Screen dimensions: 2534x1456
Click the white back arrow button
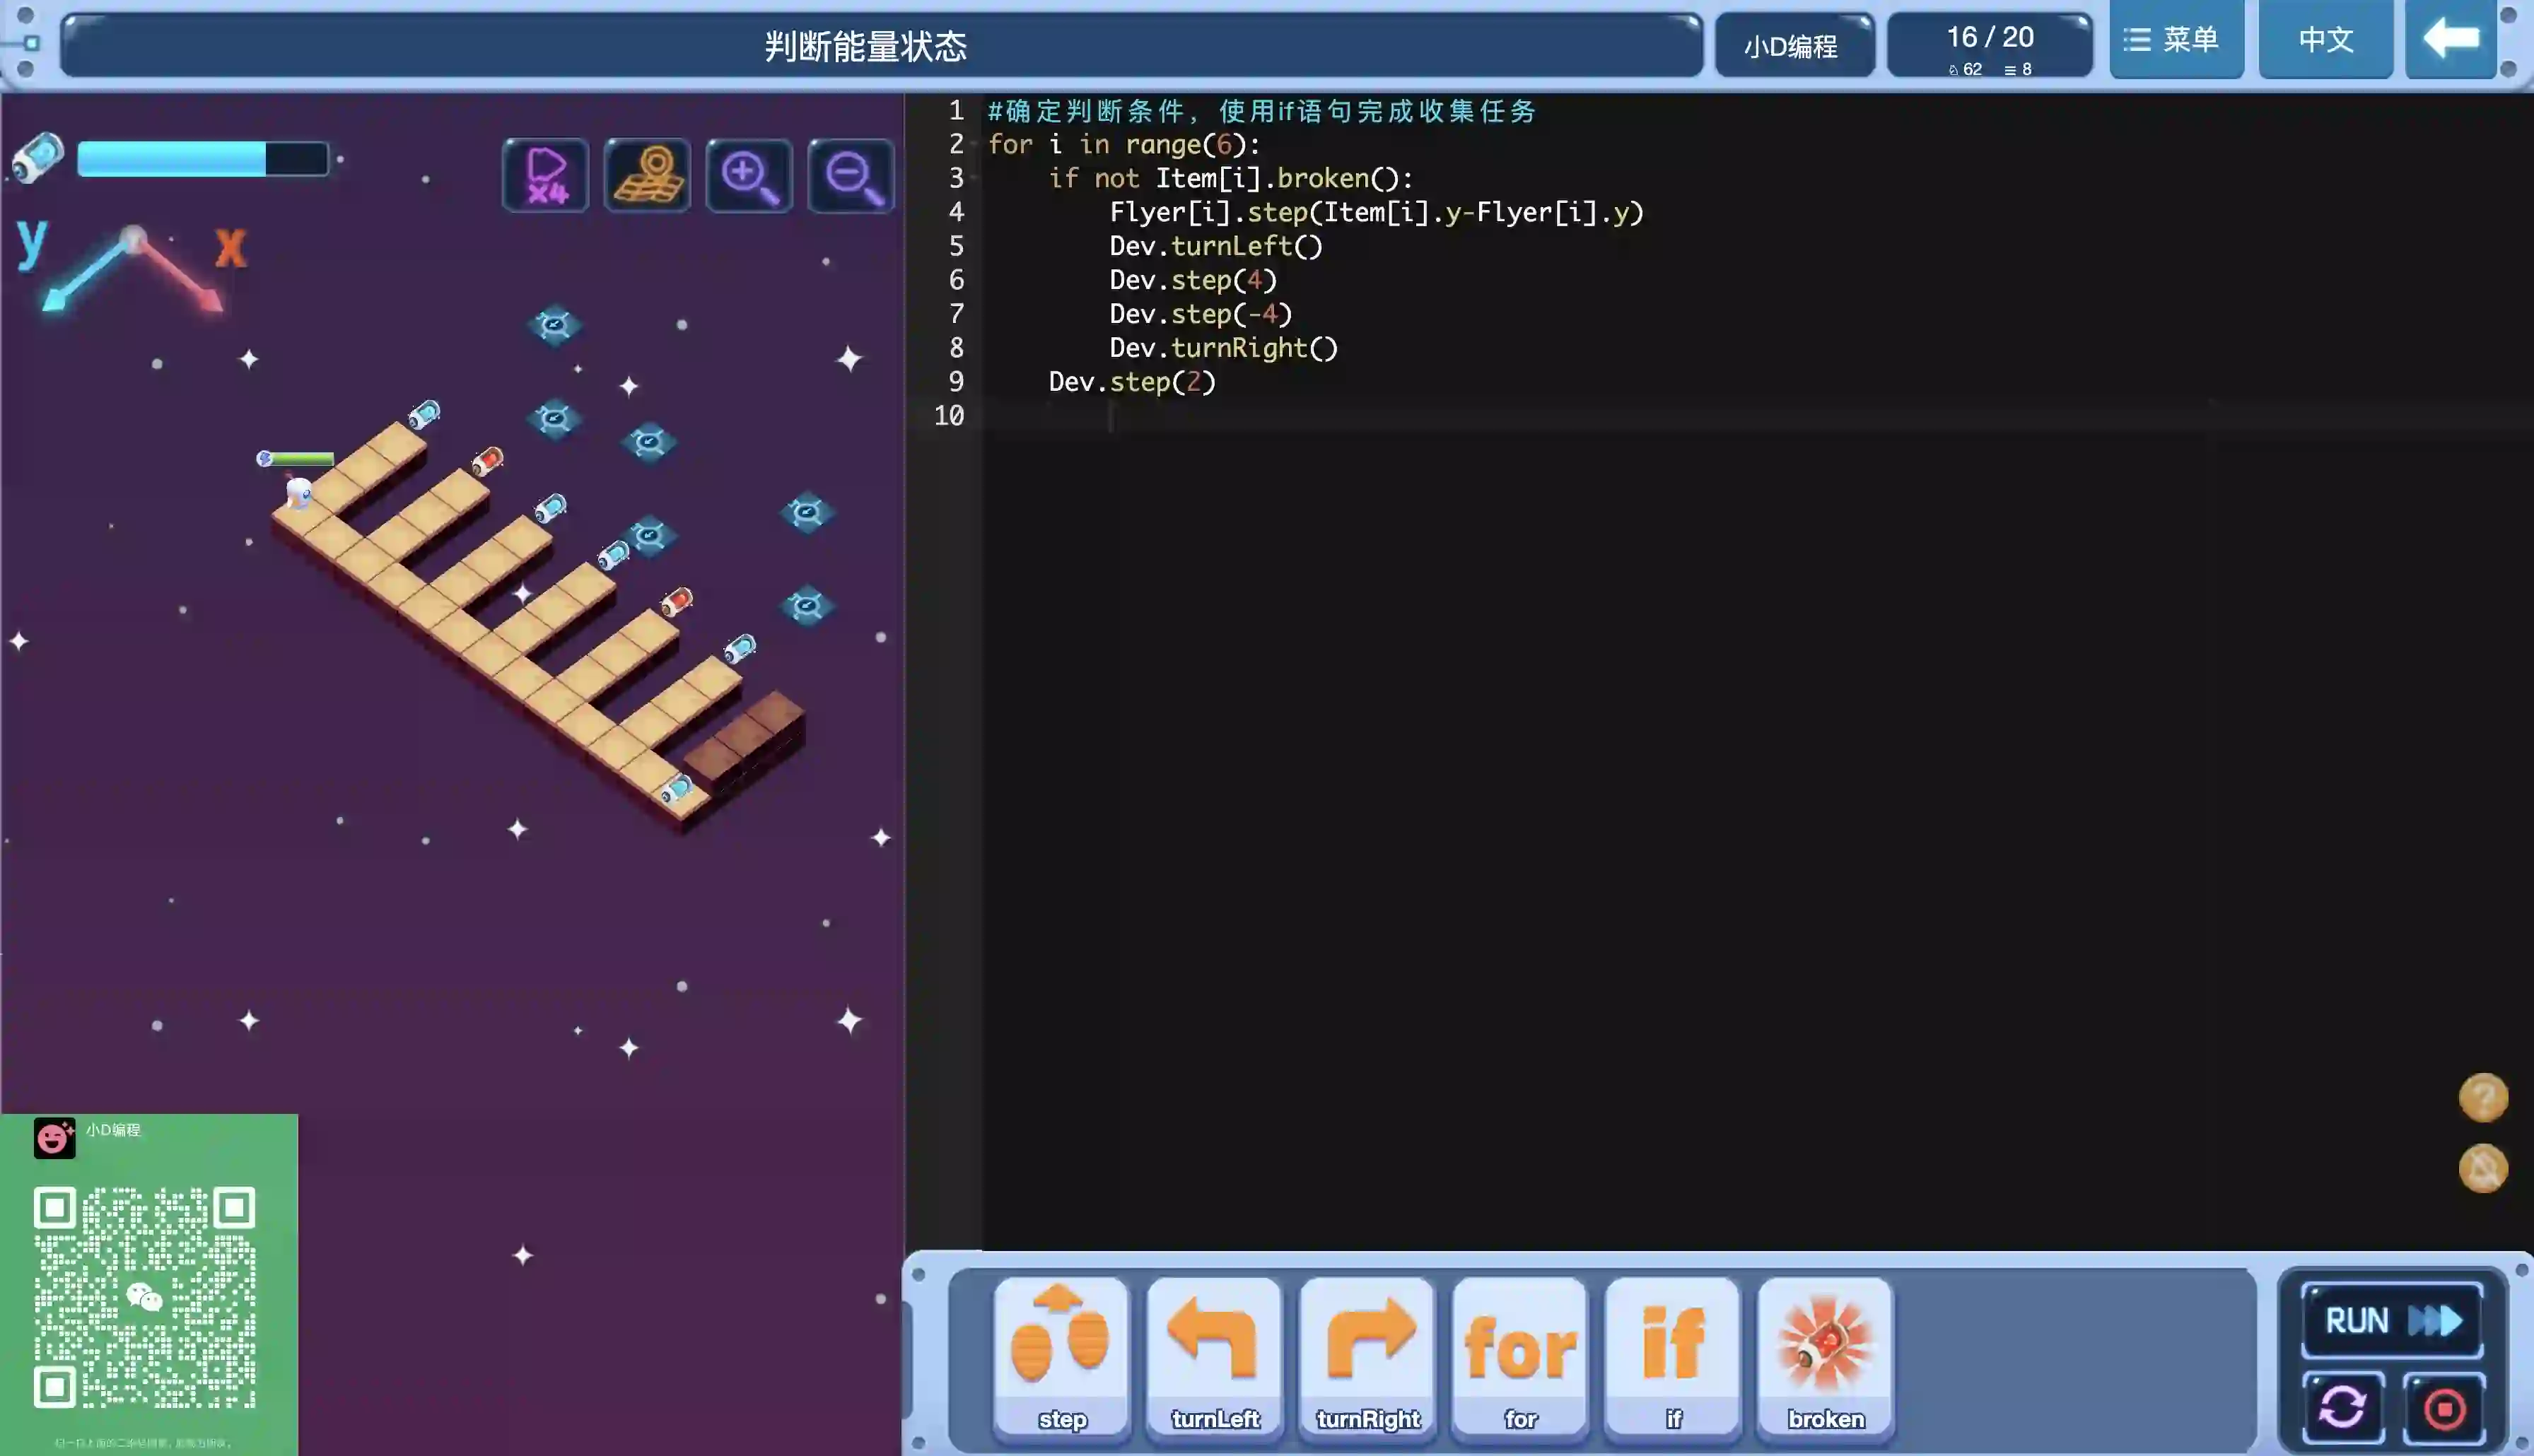[x=2450, y=40]
